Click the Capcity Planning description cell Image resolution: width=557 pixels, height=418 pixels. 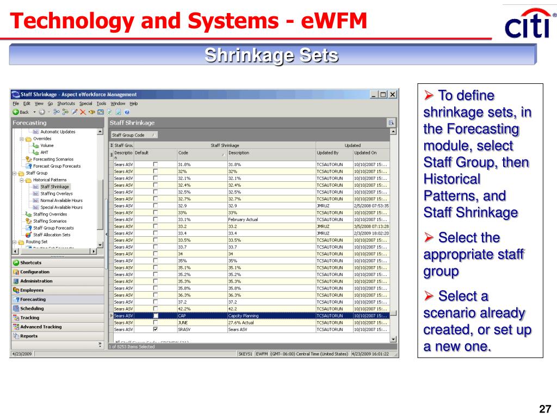click(x=271, y=316)
